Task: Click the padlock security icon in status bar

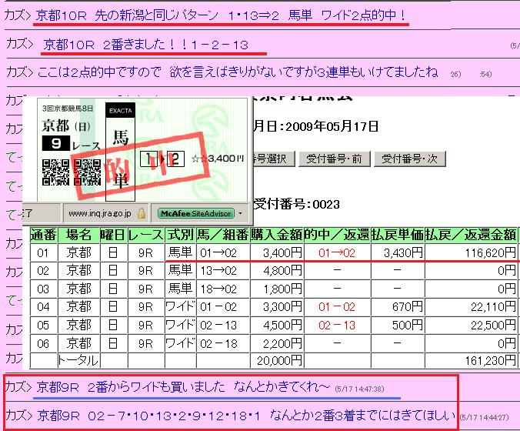Action: tap(142, 213)
